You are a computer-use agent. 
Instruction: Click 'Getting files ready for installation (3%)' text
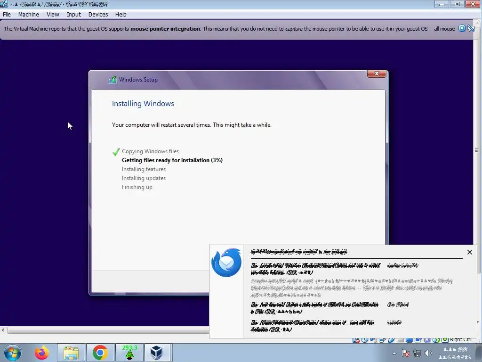point(172,160)
